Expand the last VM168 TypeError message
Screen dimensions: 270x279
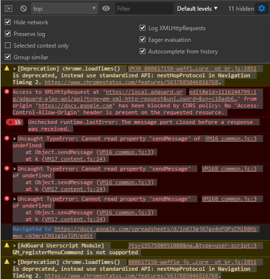click(15, 199)
